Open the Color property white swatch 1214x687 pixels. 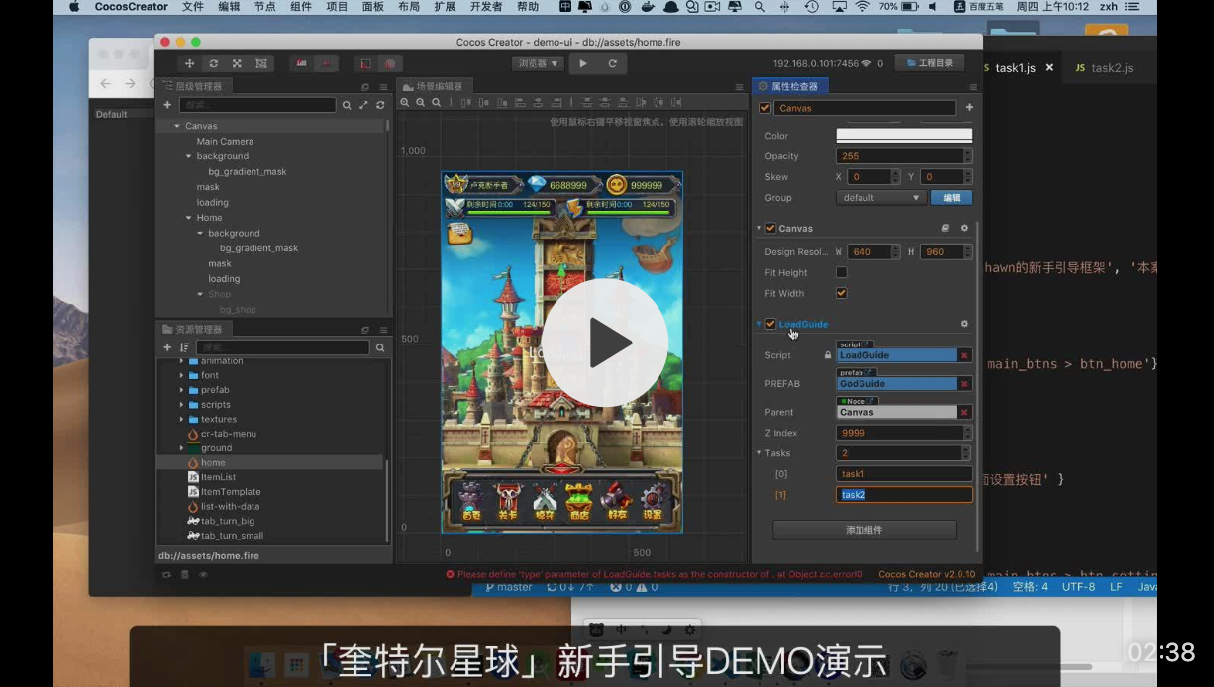point(904,136)
